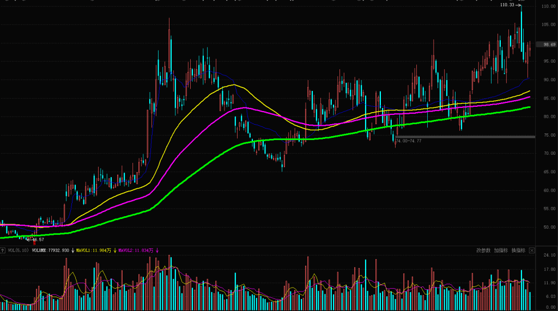Click 换指标 to switch indicator
Image resolution: width=558 pixels, height=311 pixels.
point(518,251)
